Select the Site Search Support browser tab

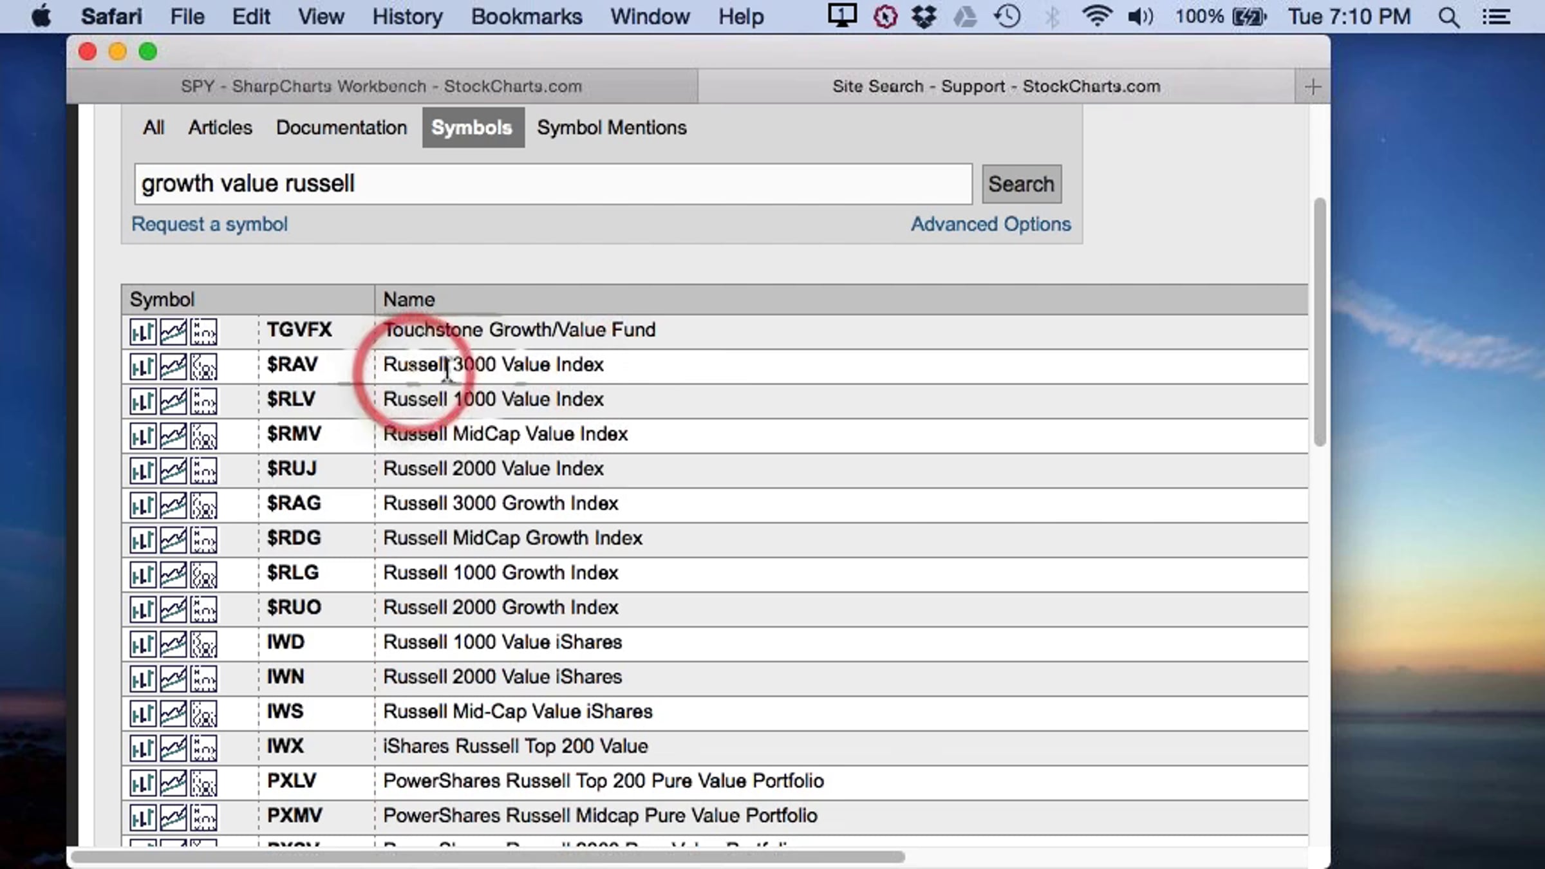point(997,86)
